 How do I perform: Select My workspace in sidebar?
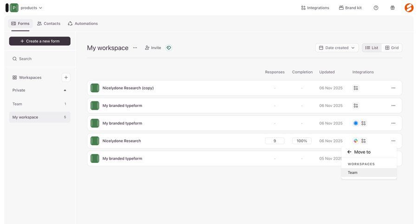[x=40, y=117]
